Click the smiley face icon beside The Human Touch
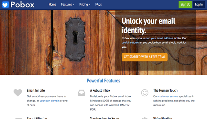Screen dimensions: 207x119 click(x=145, y=92)
